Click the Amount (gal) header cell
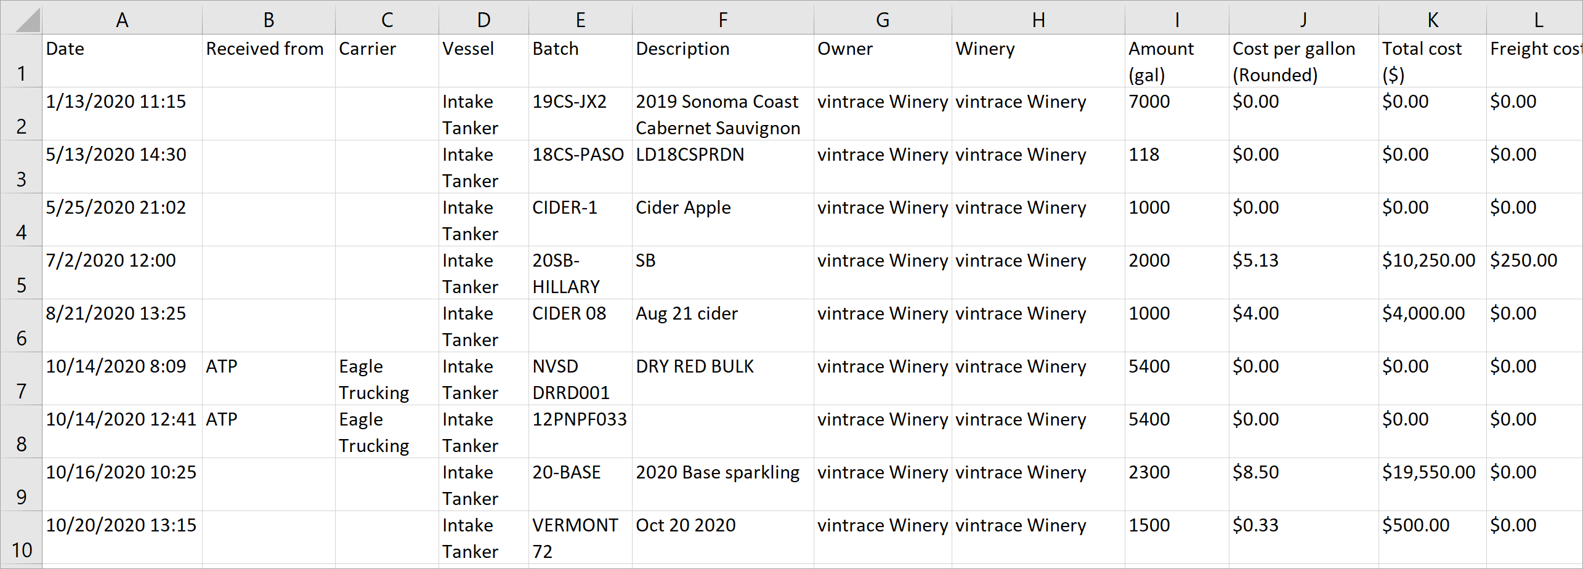The width and height of the screenshot is (1583, 569). coord(1176,61)
